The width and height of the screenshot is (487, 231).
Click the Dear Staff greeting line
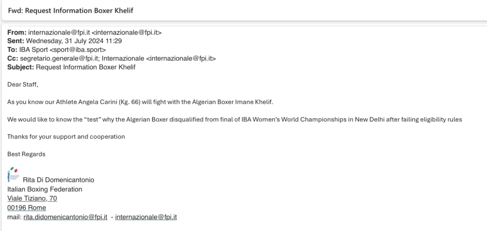point(23,84)
